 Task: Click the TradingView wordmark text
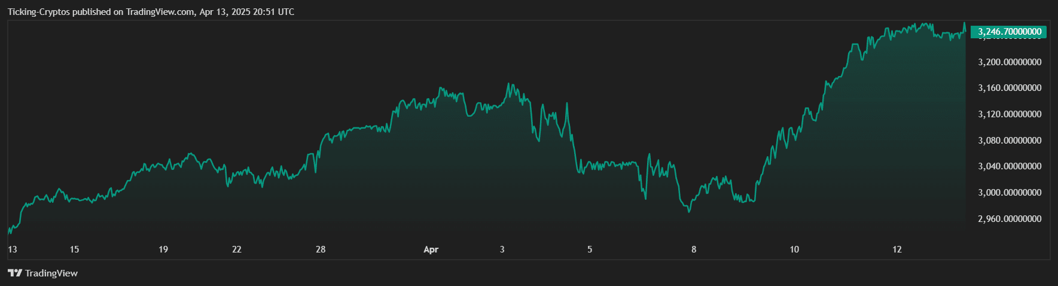(x=51, y=273)
